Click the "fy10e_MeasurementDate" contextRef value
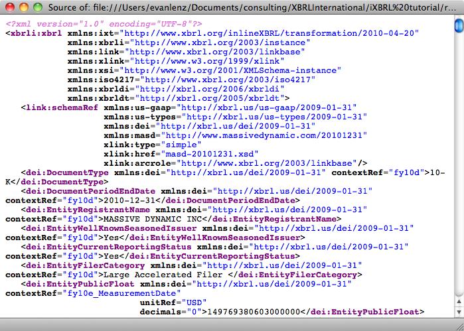 point(121,293)
